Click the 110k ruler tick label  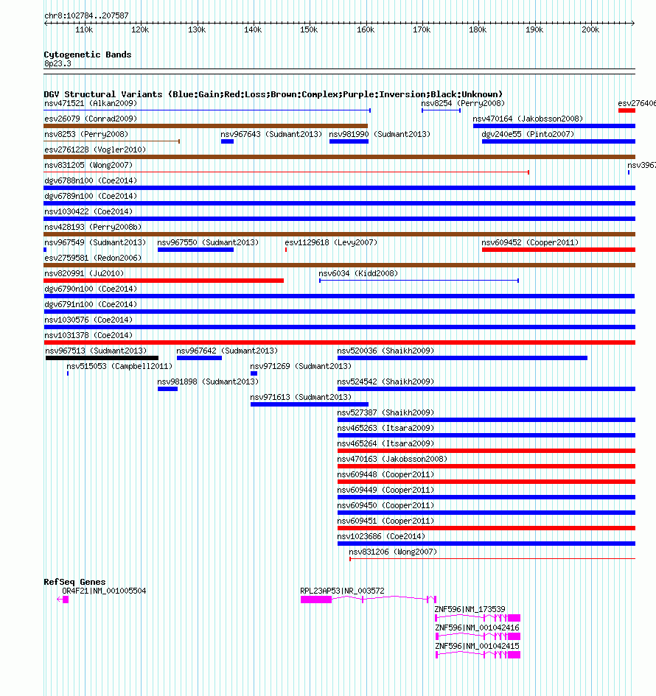(84, 29)
